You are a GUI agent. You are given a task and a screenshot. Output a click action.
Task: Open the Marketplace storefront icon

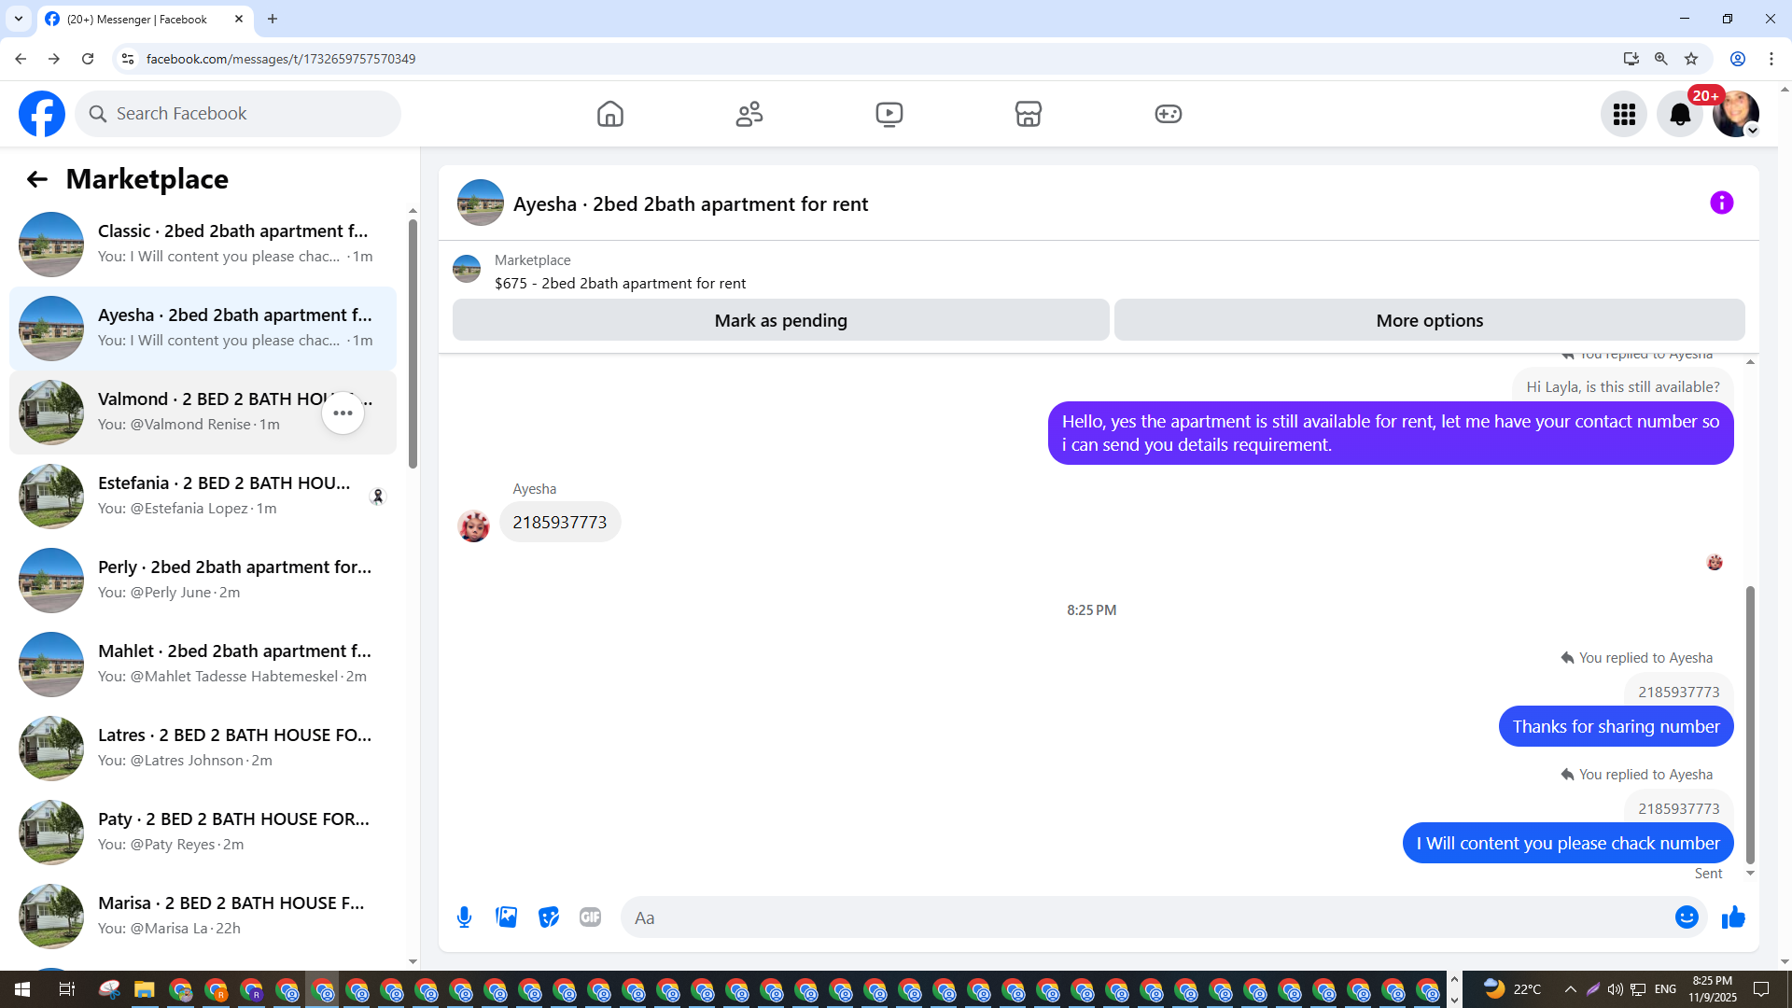[1029, 114]
